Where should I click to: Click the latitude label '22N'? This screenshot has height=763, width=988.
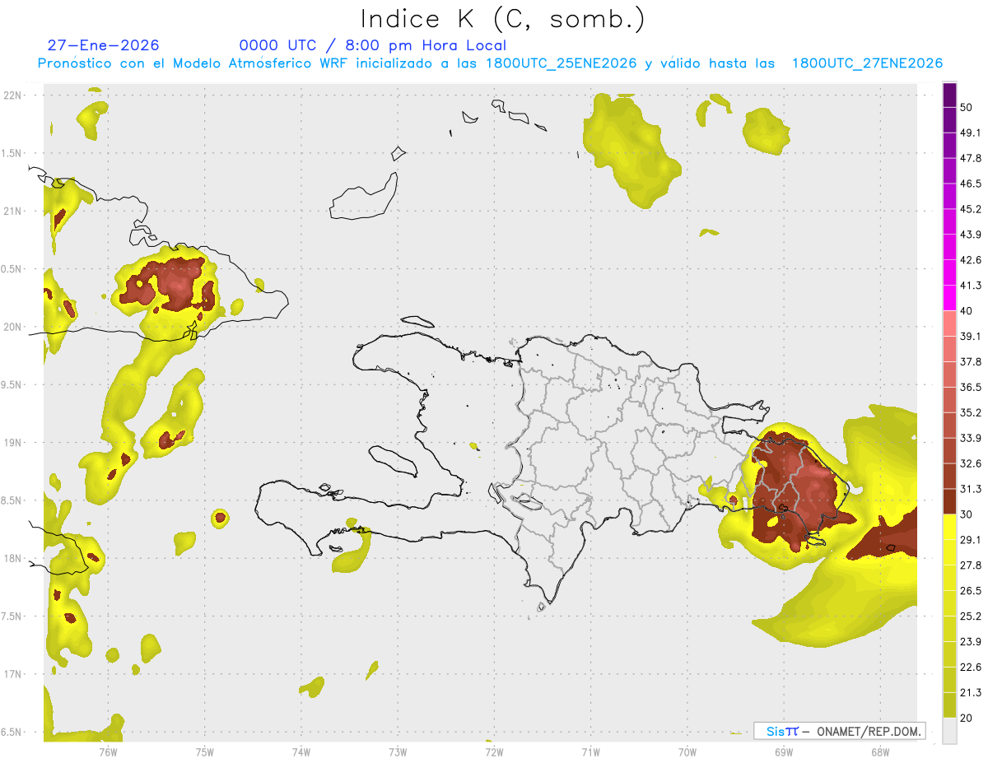12,95
